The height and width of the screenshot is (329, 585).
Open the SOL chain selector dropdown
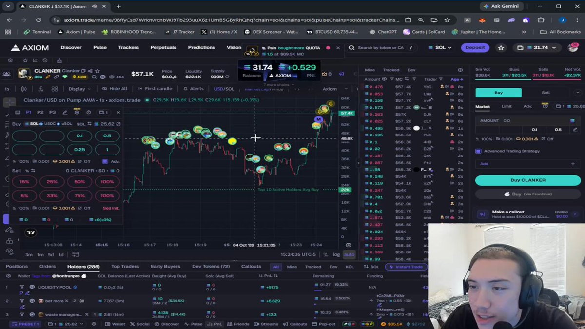[439, 48]
